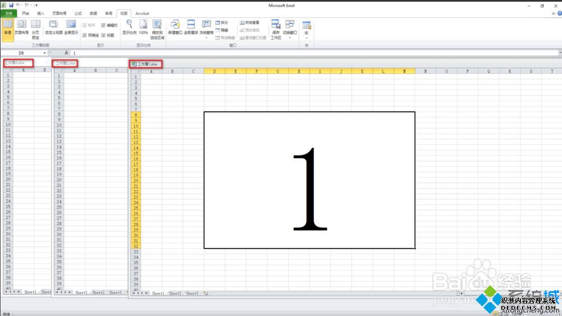The image size is (562, 316).
Task: Open customize quick access toolbar dropdown
Action: coord(36,5)
